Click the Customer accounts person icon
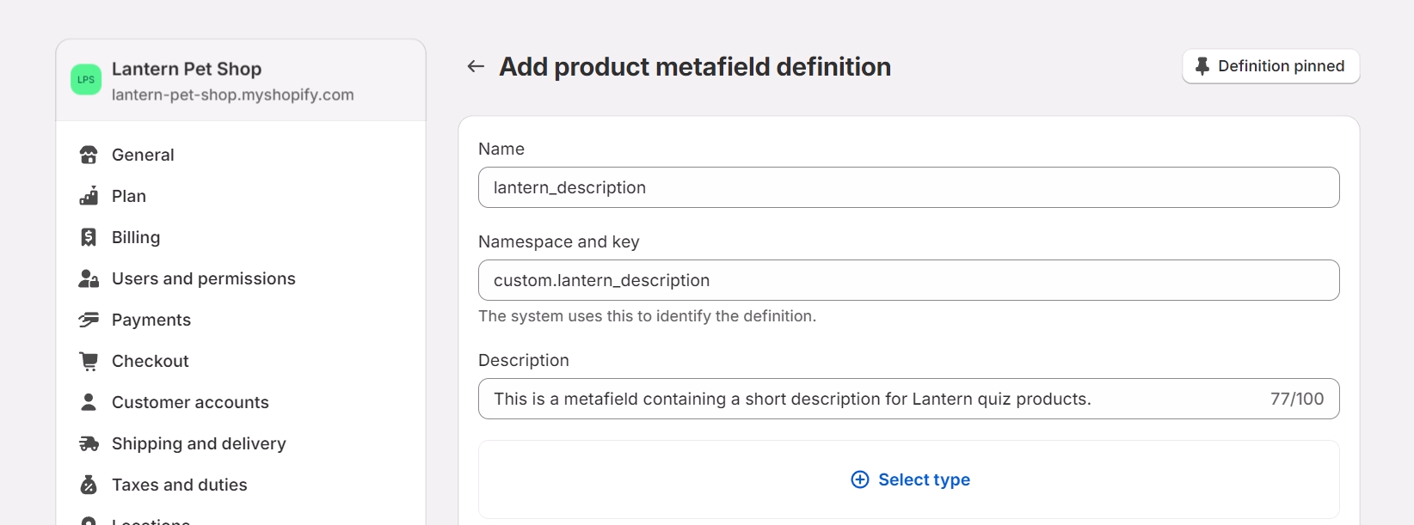This screenshot has height=525, width=1414. [89, 402]
